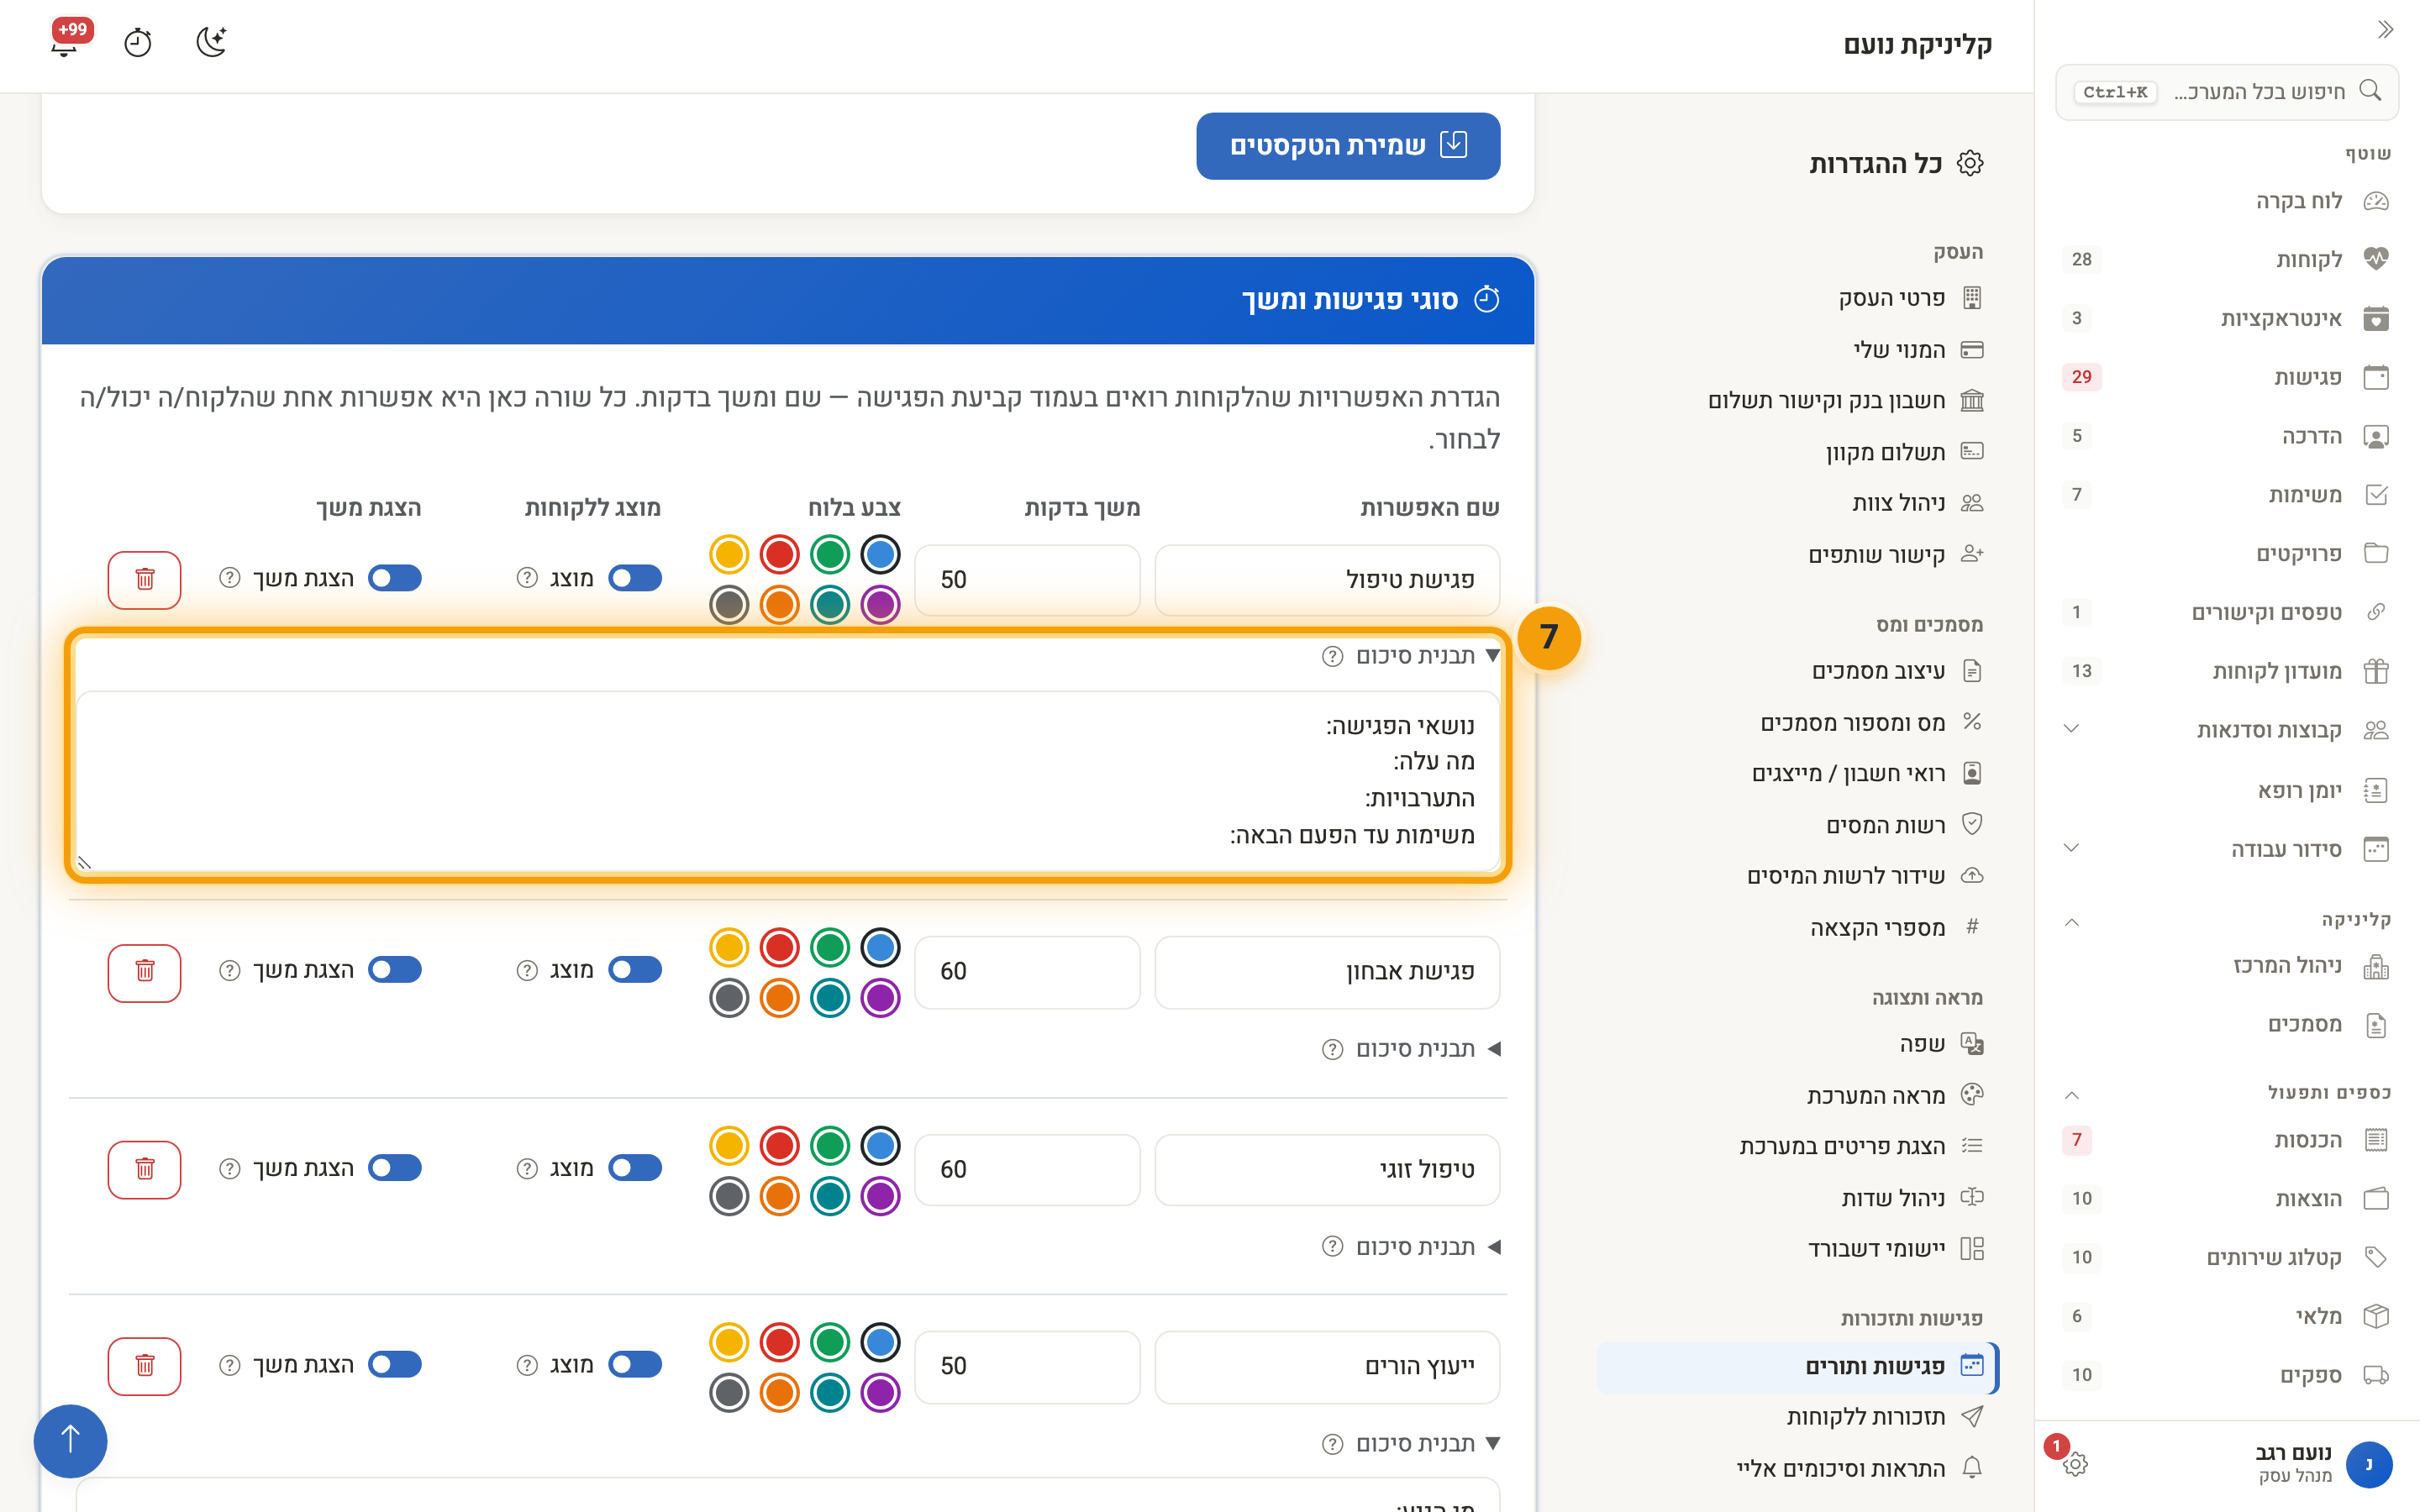Click the gear icon beside כל ההגדרות
The width and height of the screenshot is (2420, 1512).
tap(1970, 163)
